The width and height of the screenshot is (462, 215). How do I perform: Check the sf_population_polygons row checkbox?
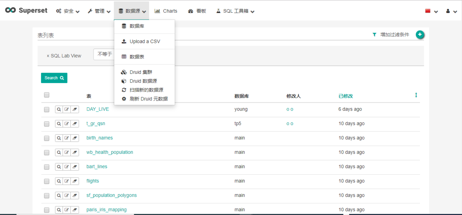47,196
